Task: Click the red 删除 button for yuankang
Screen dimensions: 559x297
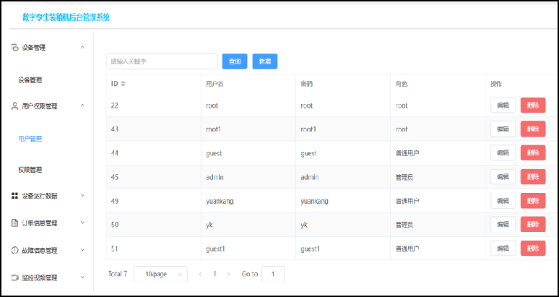Action: pos(533,201)
